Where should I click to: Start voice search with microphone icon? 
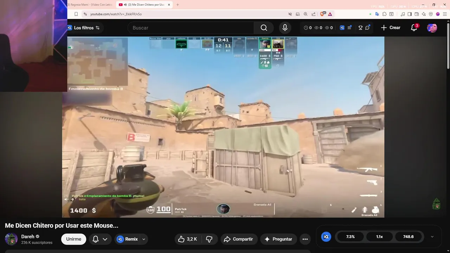[285, 28]
